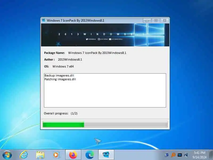Click the green overall progress bar

105,124
